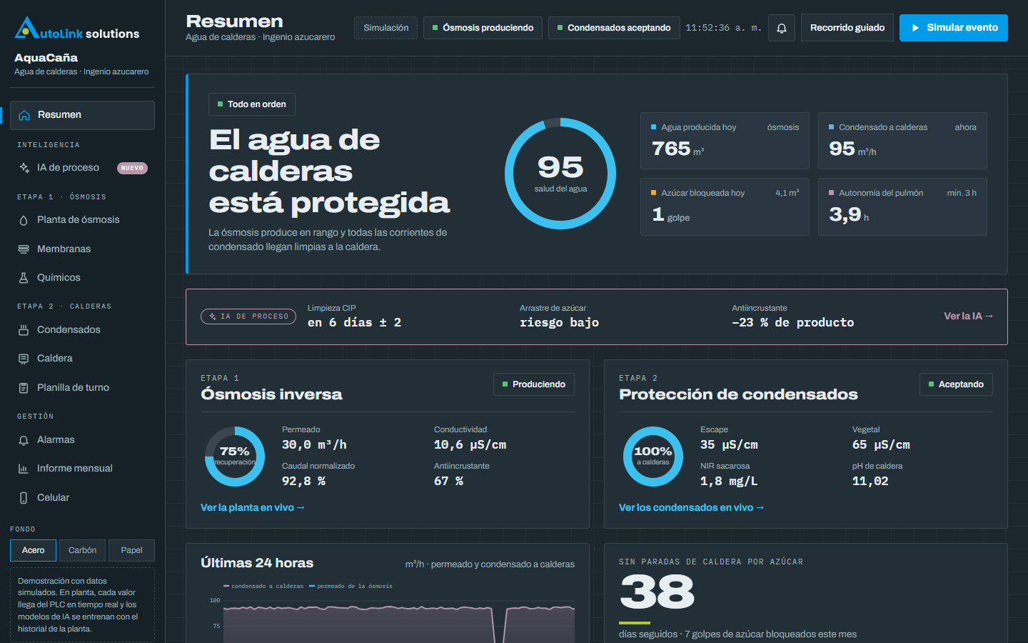The image size is (1028, 643).
Task: Click Condensado a calderas value 95 m³/h
Action: (x=852, y=149)
